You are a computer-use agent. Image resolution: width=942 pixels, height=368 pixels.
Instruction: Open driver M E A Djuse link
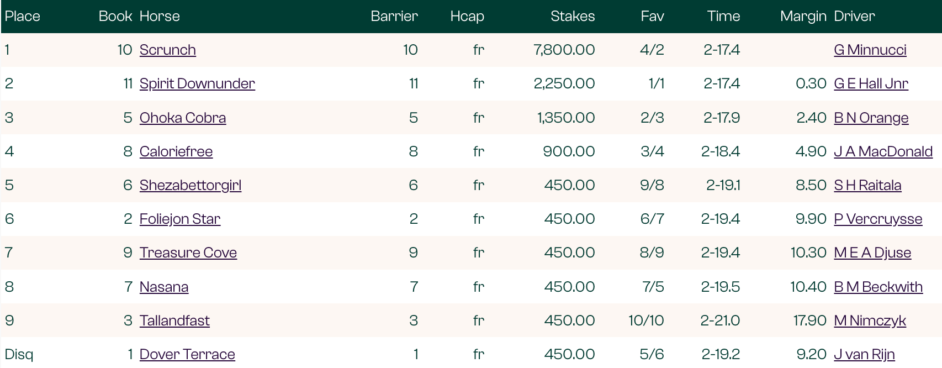(872, 253)
